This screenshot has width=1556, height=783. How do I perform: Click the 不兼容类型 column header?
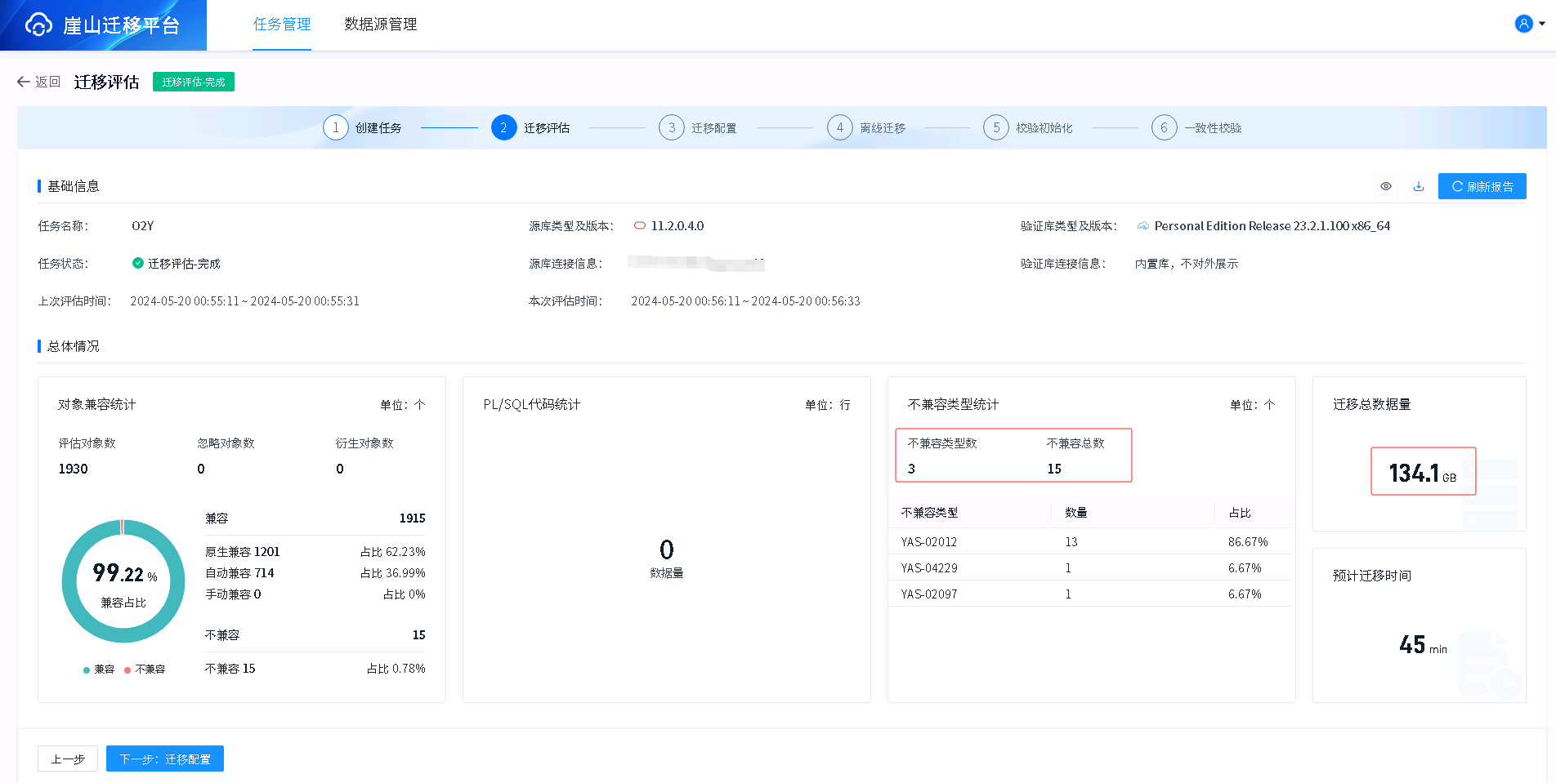pyautogui.click(x=929, y=512)
